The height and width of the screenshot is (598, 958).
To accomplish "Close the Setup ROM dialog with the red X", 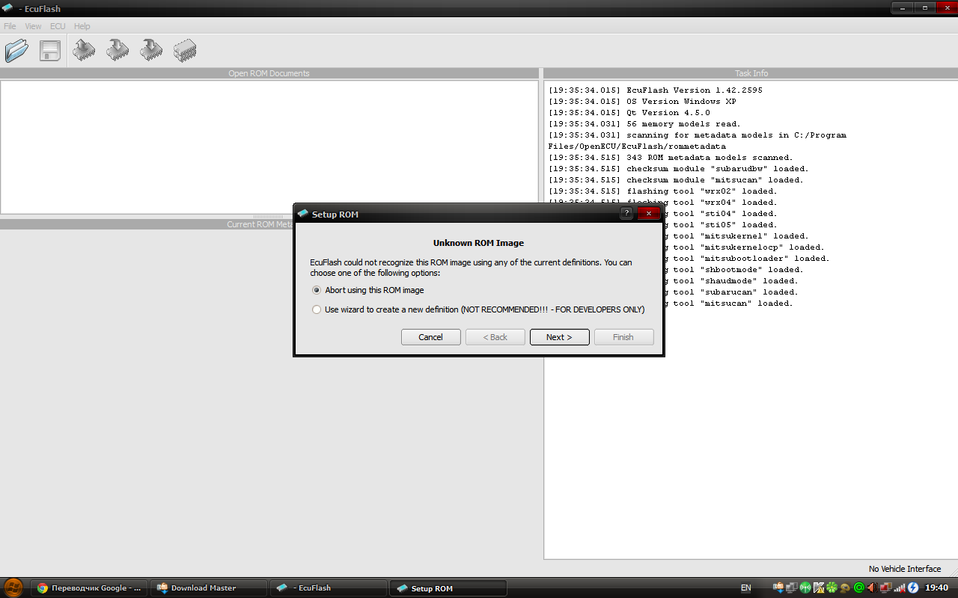I will click(648, 214).
